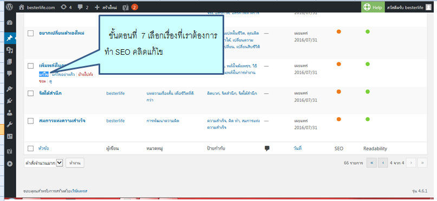Open author besterlife in จิตใต้สำนึก row
This screenshot has height=201, width=437.
pyautogui.click(x=115, y=93)
